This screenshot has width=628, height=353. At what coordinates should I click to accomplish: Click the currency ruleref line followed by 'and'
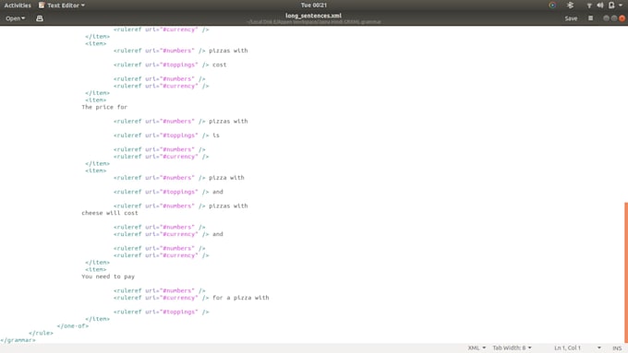pos(168,234)
